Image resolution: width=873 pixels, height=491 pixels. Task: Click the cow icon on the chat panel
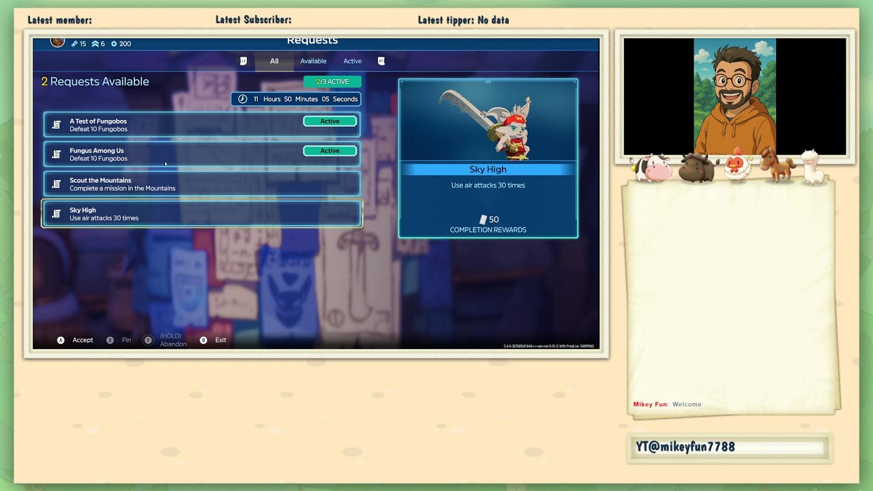click(651, 167)
